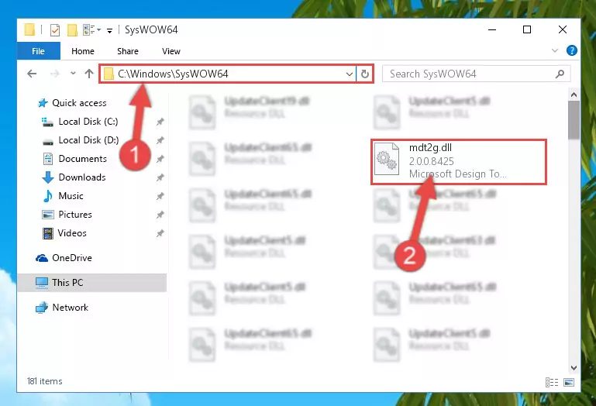Expand the ribbon with the chevron
This screenshot has height=406, width=596.
click(x=555, y=50)
